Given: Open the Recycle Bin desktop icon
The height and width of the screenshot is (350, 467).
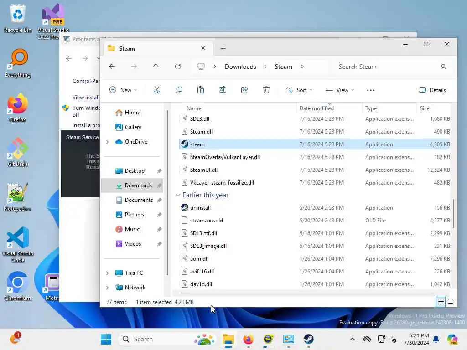Looking at the screenshot, I should (x=18, y=18).
